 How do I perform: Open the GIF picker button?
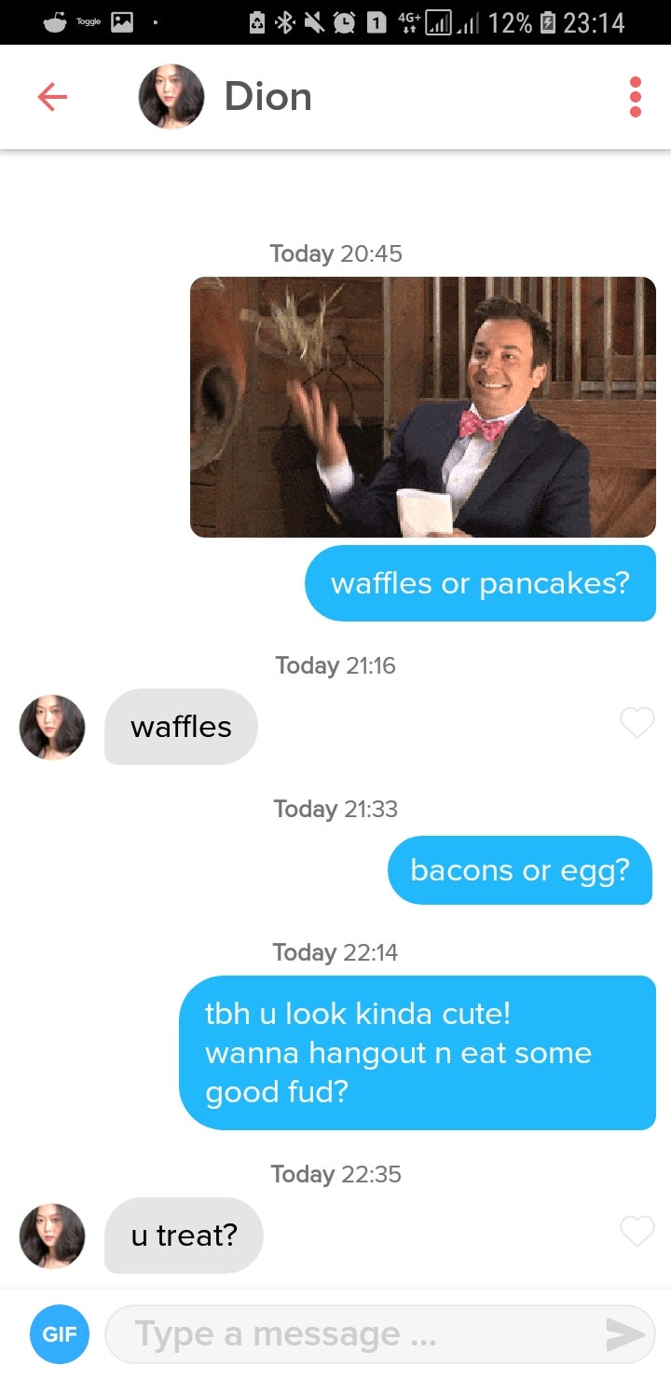pos(60,1334)
